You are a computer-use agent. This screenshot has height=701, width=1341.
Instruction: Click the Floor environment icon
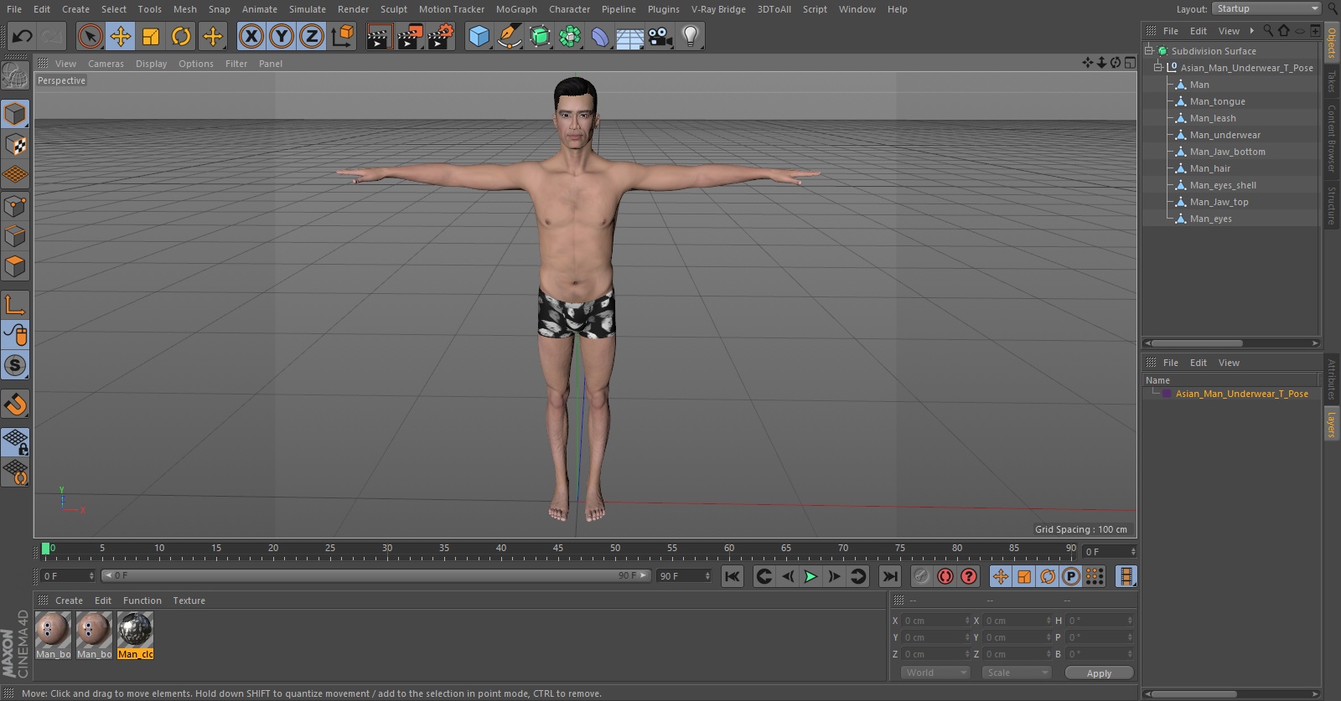(629, 36)
